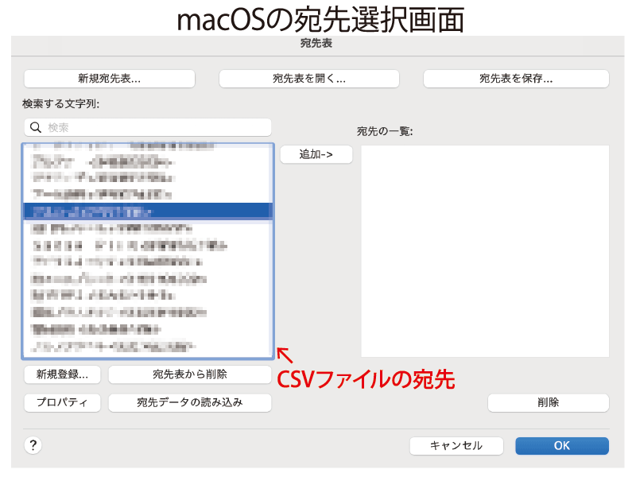Add selected recipient with 追加->

(x=316, y=154)
